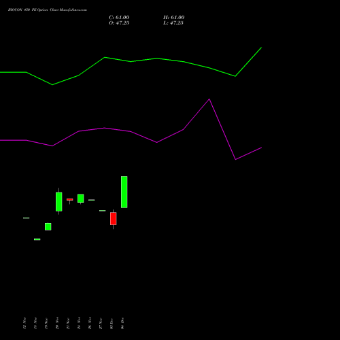Click the purple indicator line at its highest peak

pos(209,99)
